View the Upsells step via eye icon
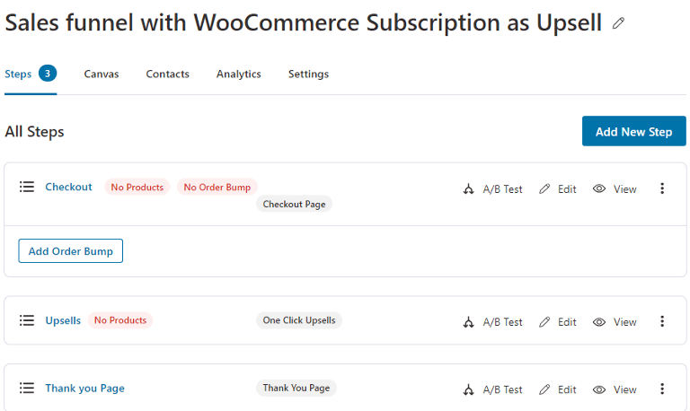Viewport: 690px width, 411px height. pyautogui.click(x=615, y=322)
